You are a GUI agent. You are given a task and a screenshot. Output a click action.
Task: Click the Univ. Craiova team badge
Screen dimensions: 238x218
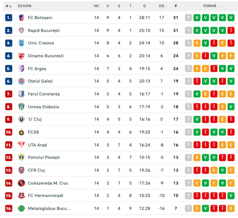(21, 43)
